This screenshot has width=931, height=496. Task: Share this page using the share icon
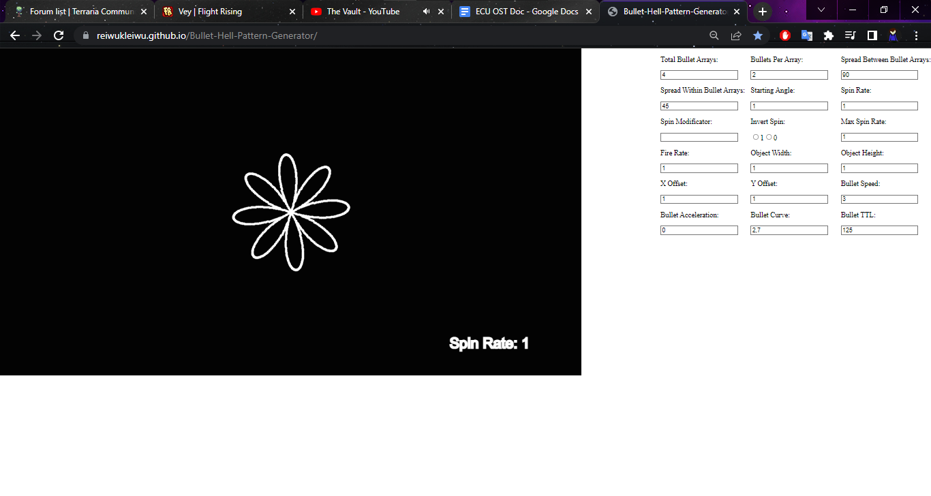[736, 35]
